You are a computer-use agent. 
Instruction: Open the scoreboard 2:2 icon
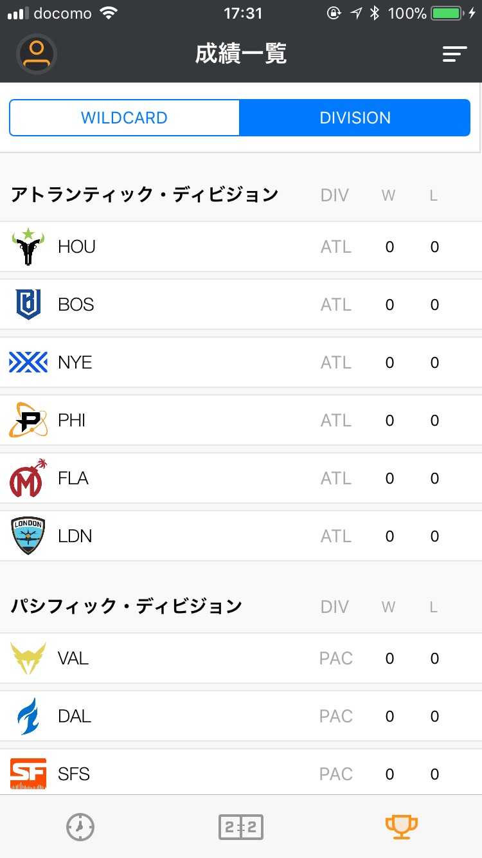pyautogui.click(x=241, y=827)
